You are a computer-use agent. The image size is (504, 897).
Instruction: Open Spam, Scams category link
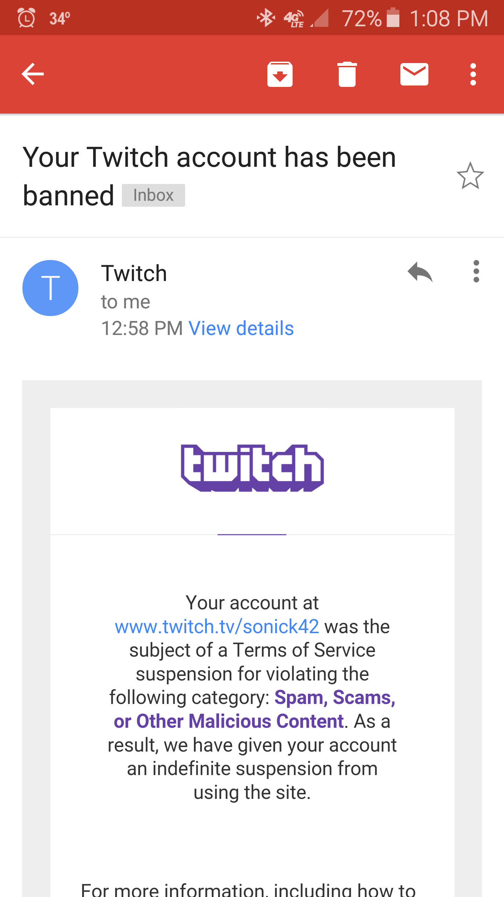[335, 697]
